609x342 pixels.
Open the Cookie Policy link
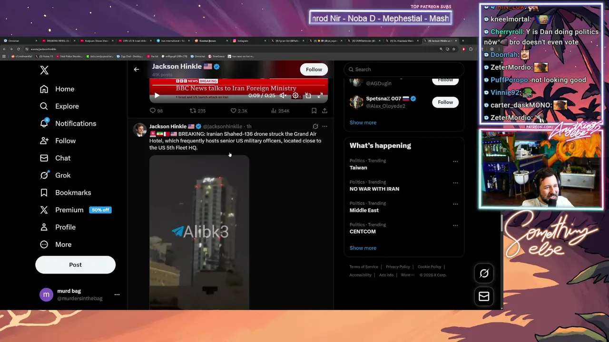click(x=430, y=267)
